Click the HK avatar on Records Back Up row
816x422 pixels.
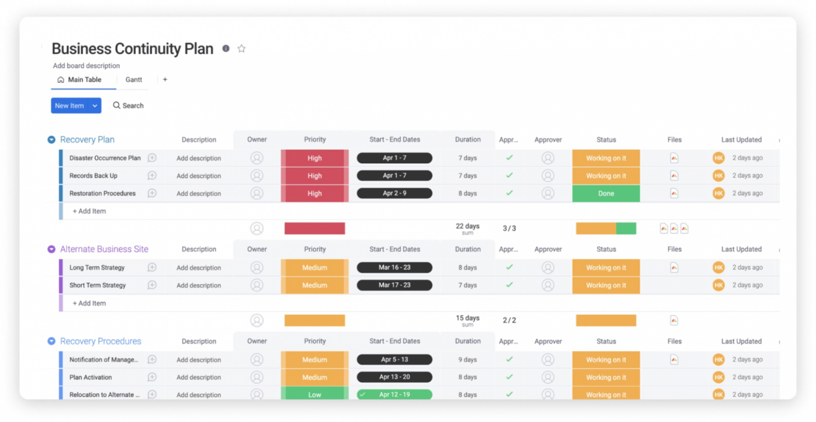pos(718,175)
